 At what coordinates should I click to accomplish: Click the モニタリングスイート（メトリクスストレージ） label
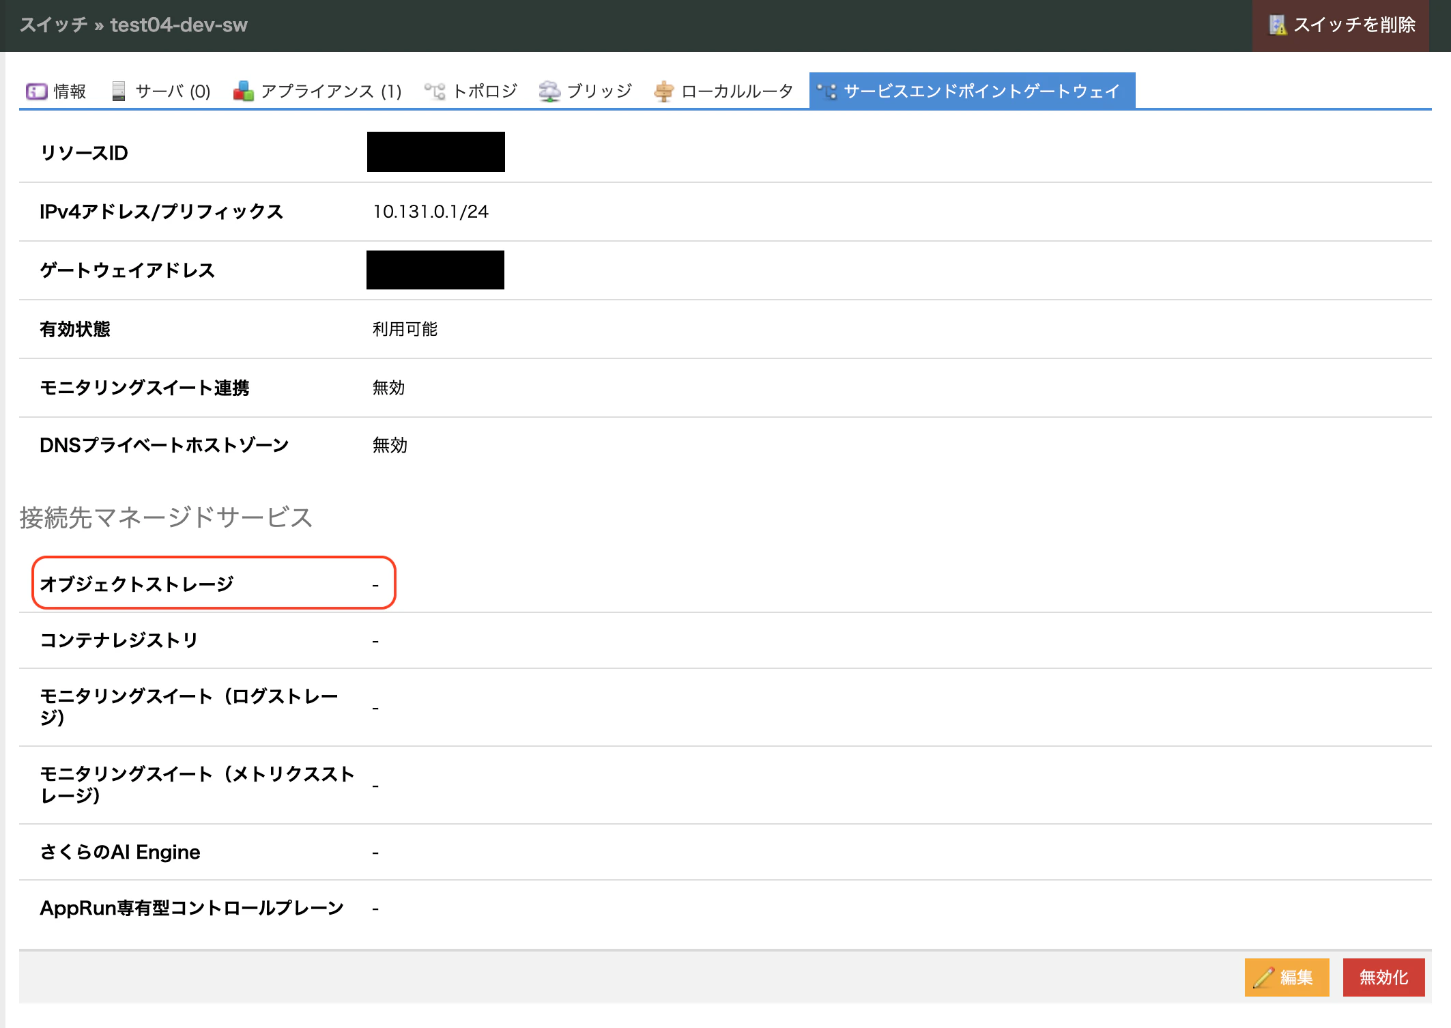(x=197, y=785)
